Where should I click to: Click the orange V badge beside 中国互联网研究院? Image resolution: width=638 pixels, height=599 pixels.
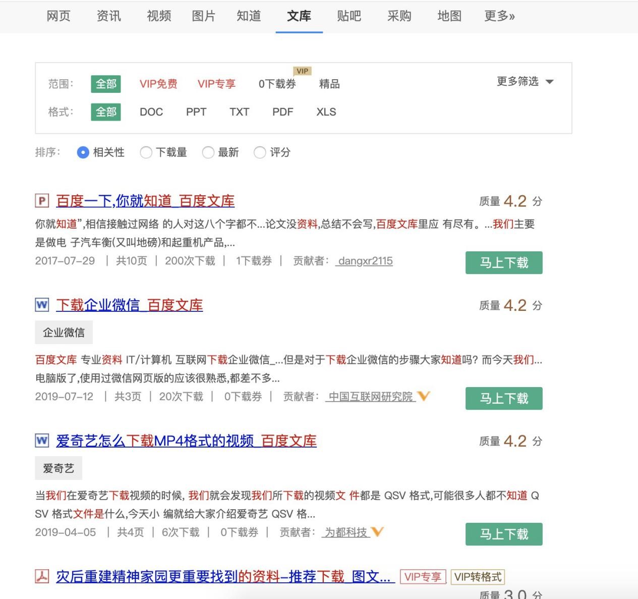coord(424,397)
